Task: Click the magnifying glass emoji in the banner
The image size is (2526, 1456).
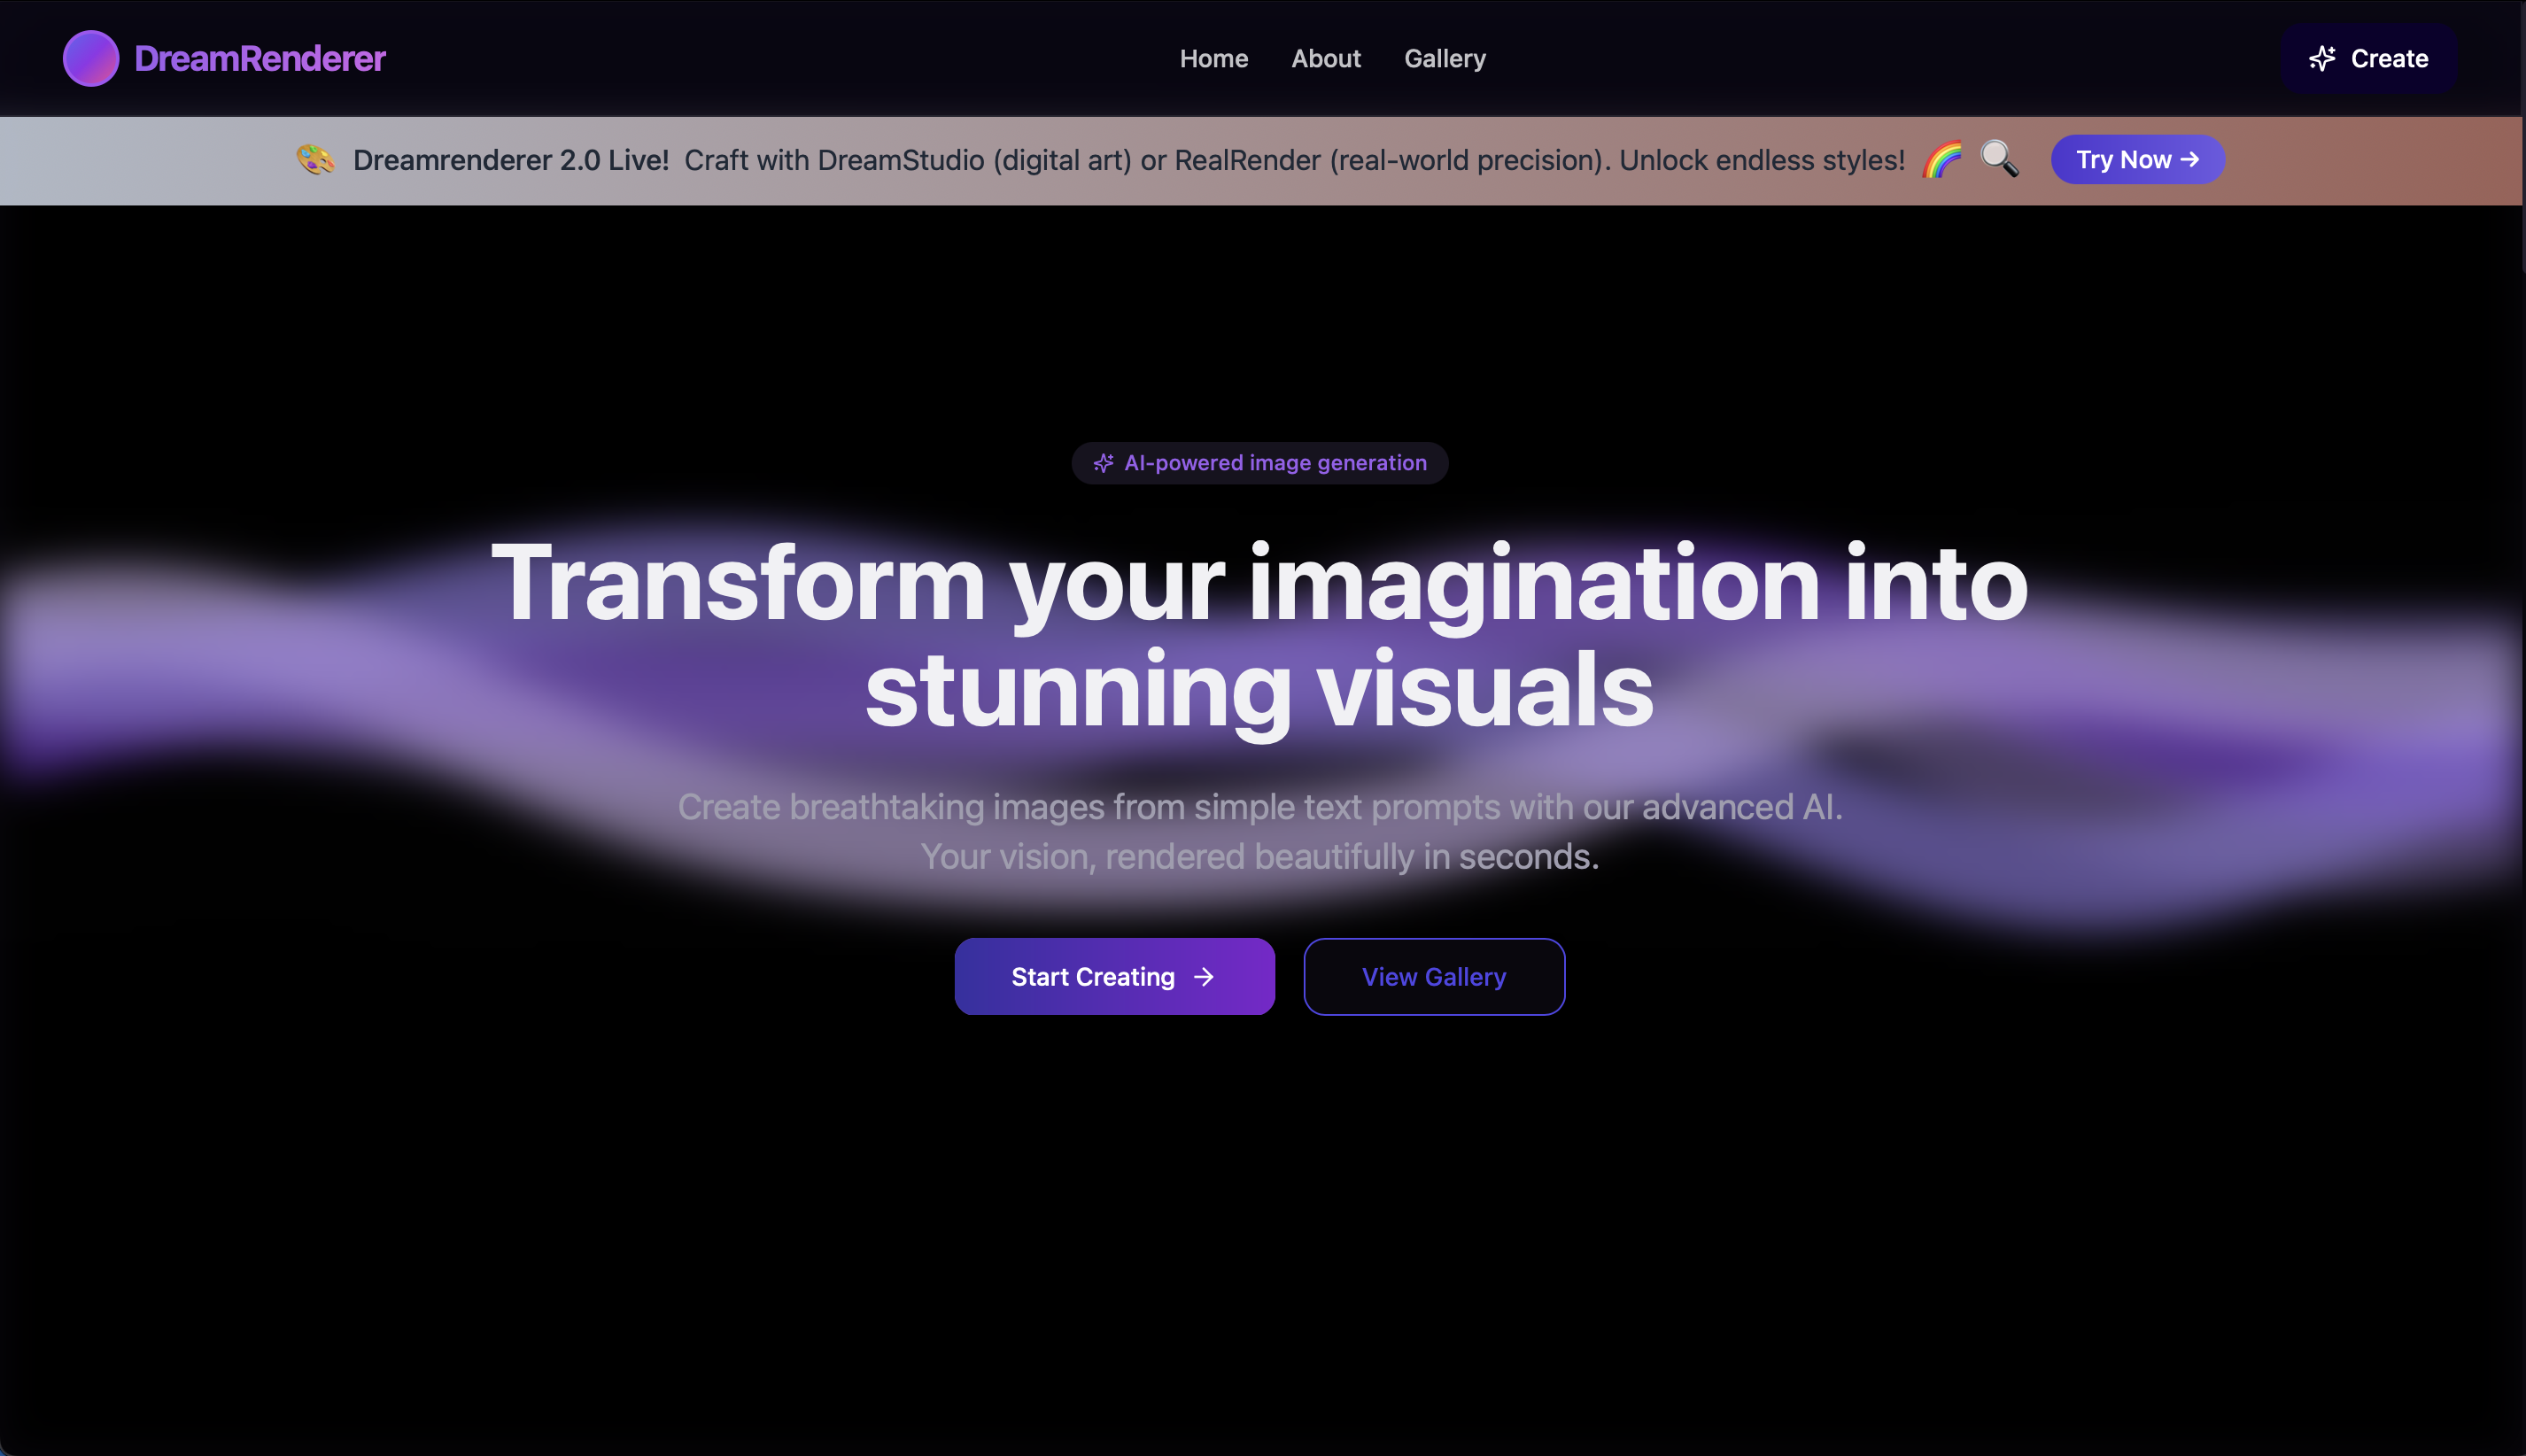Action: coord(1999,160)
